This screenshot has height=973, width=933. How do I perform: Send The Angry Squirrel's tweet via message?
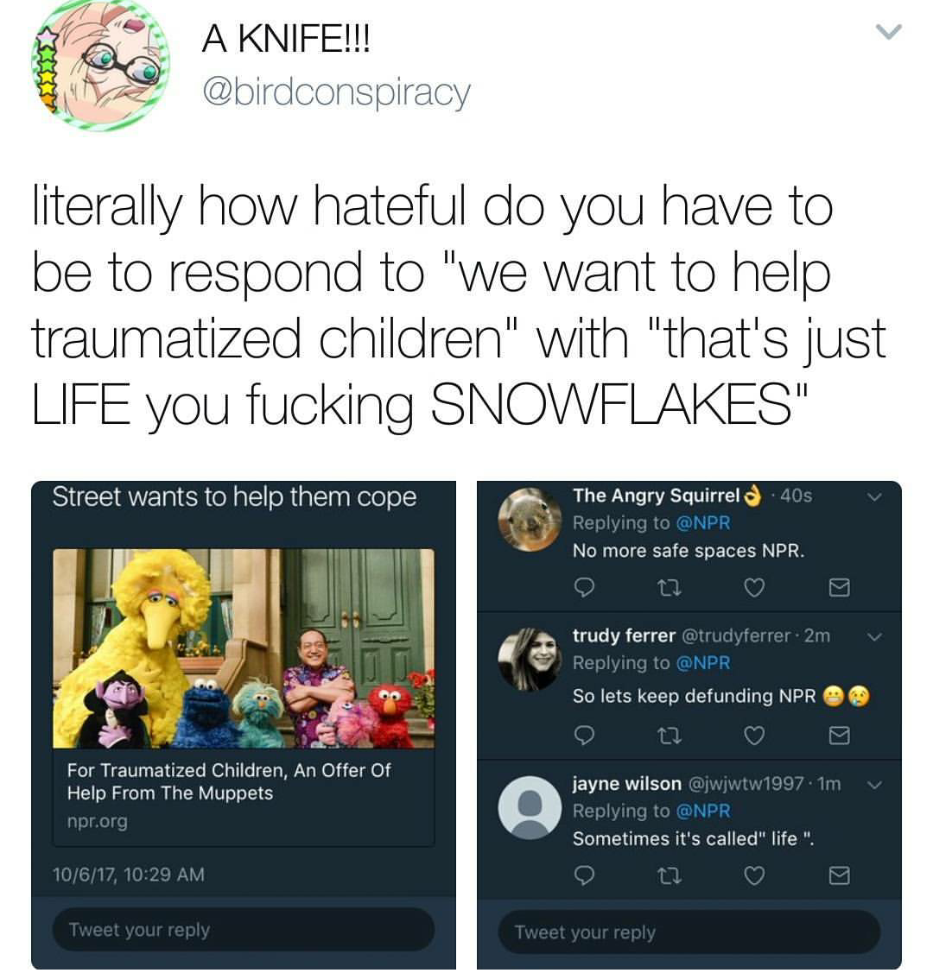pos(839,587)
